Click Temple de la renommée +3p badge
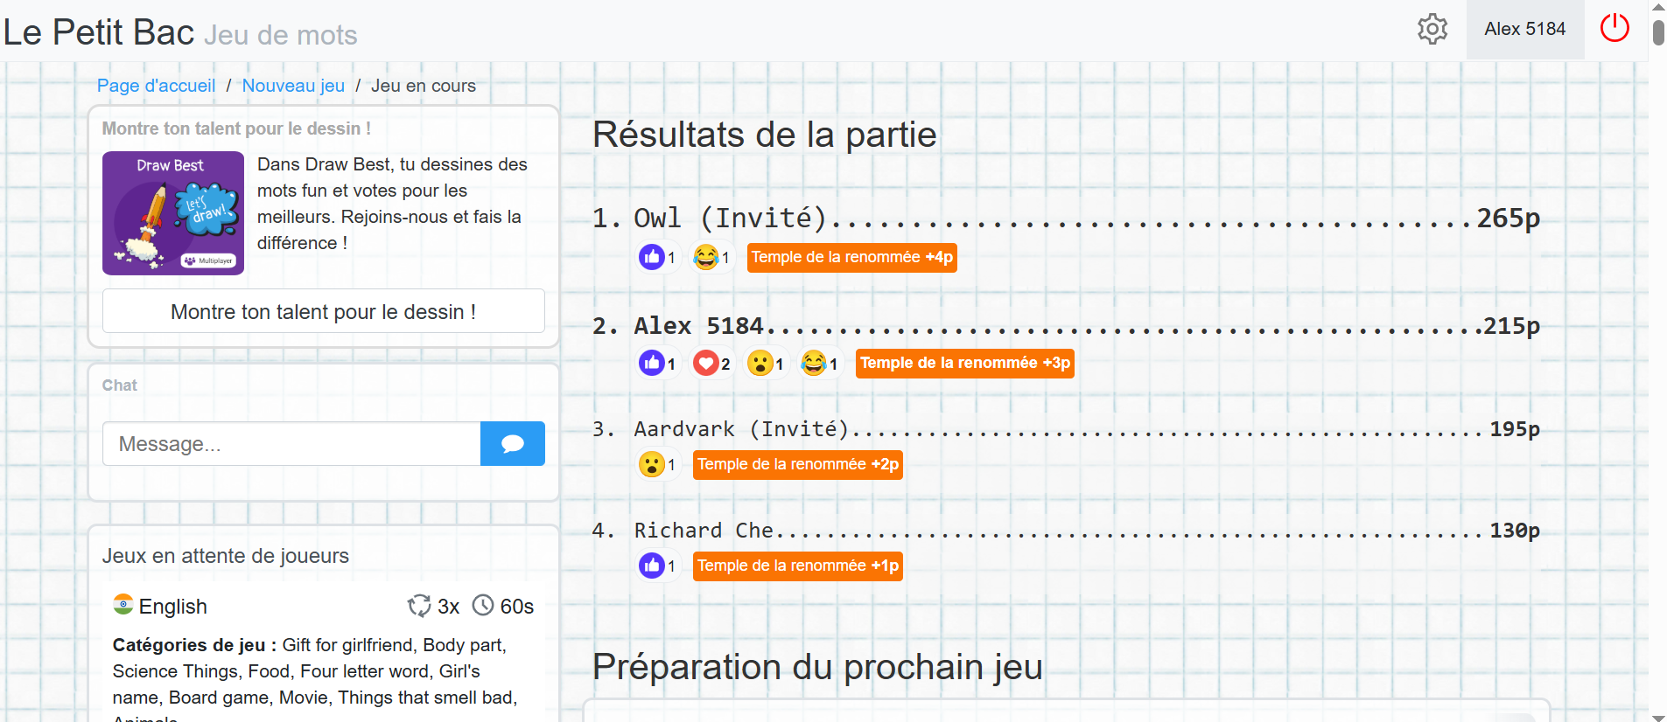 [x=964, y=364]
